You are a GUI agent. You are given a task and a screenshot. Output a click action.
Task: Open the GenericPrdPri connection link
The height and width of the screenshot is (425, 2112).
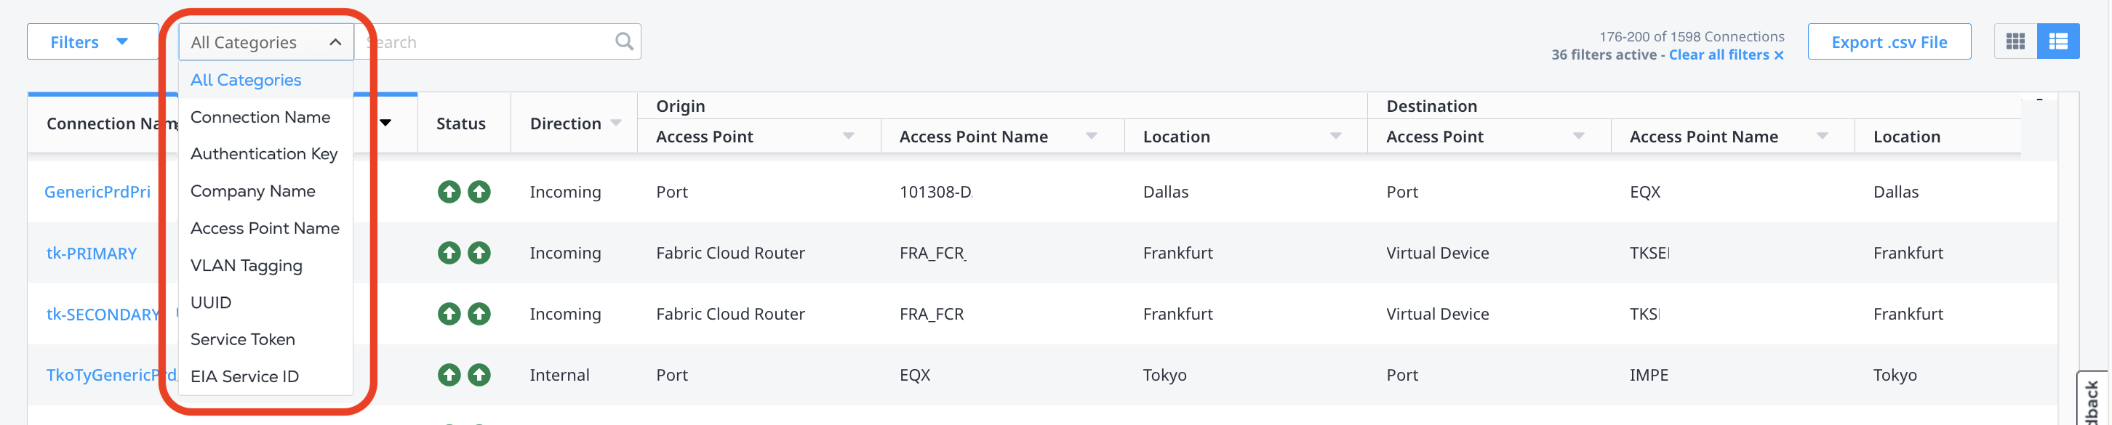pyautogui.click(x=97, y=192)
